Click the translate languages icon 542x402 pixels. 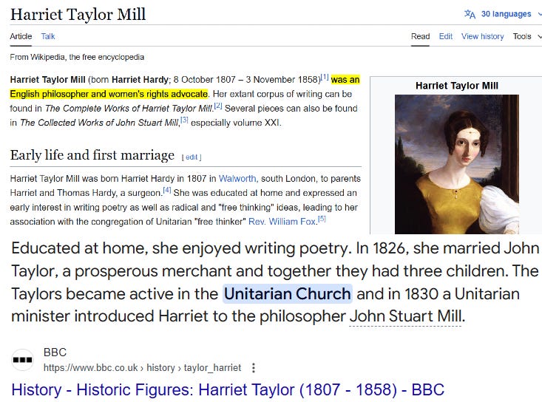tap(470, 14)
